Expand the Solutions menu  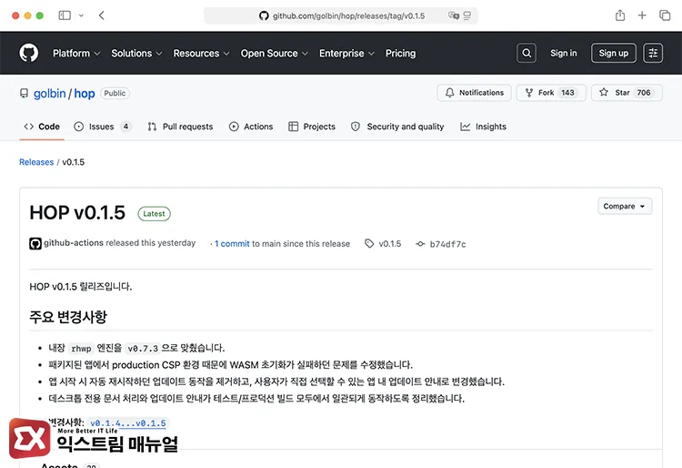click(x=136, y=53)
